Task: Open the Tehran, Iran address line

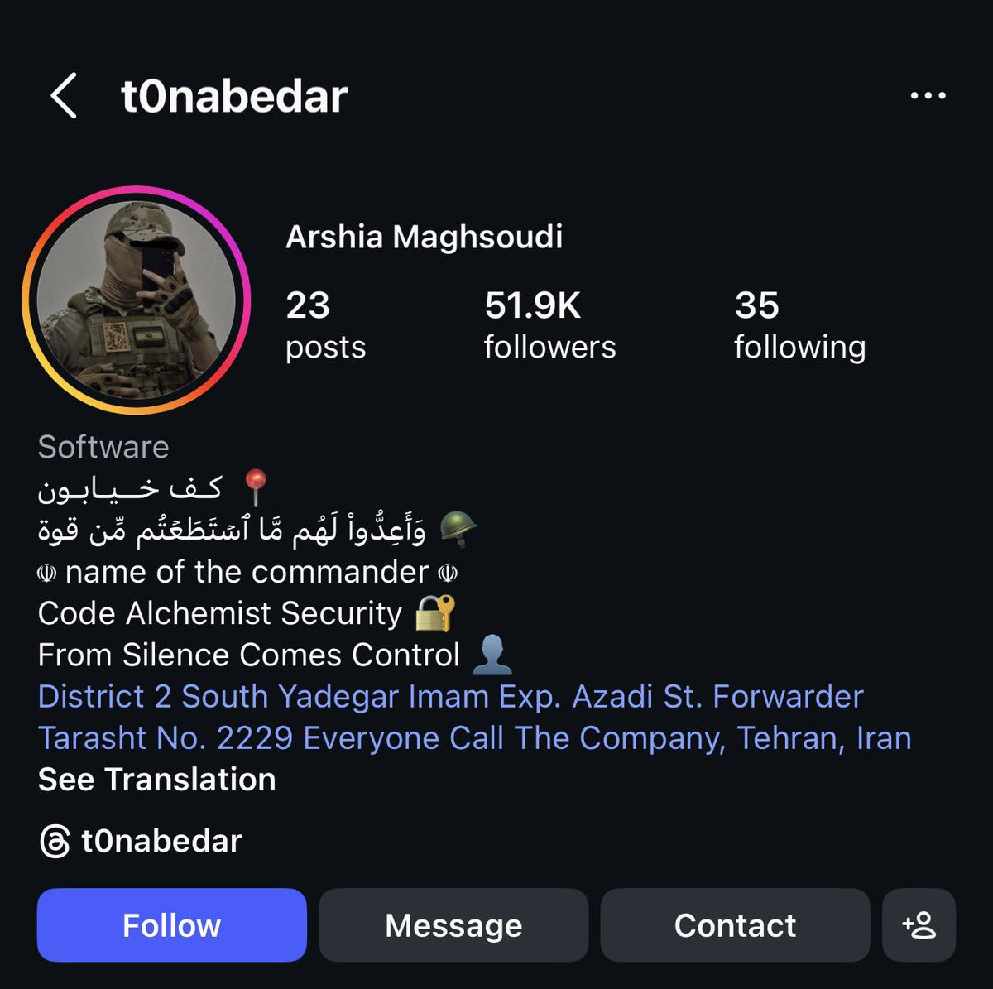Action: tap(474, 738)
